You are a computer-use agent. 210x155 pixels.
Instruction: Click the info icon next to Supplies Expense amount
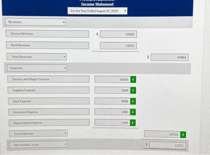point(133,90)
